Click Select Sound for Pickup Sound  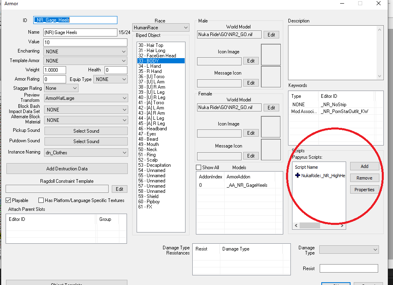[86, 131]
